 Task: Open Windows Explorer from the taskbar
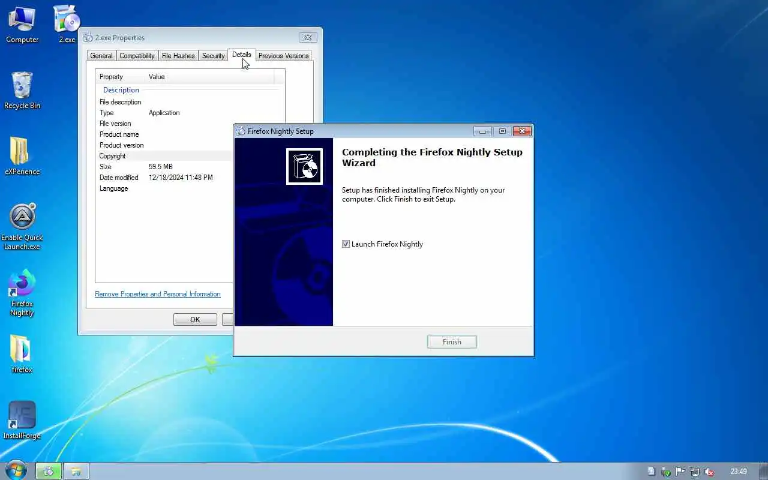pyautogui.click(x=76, y=471)
